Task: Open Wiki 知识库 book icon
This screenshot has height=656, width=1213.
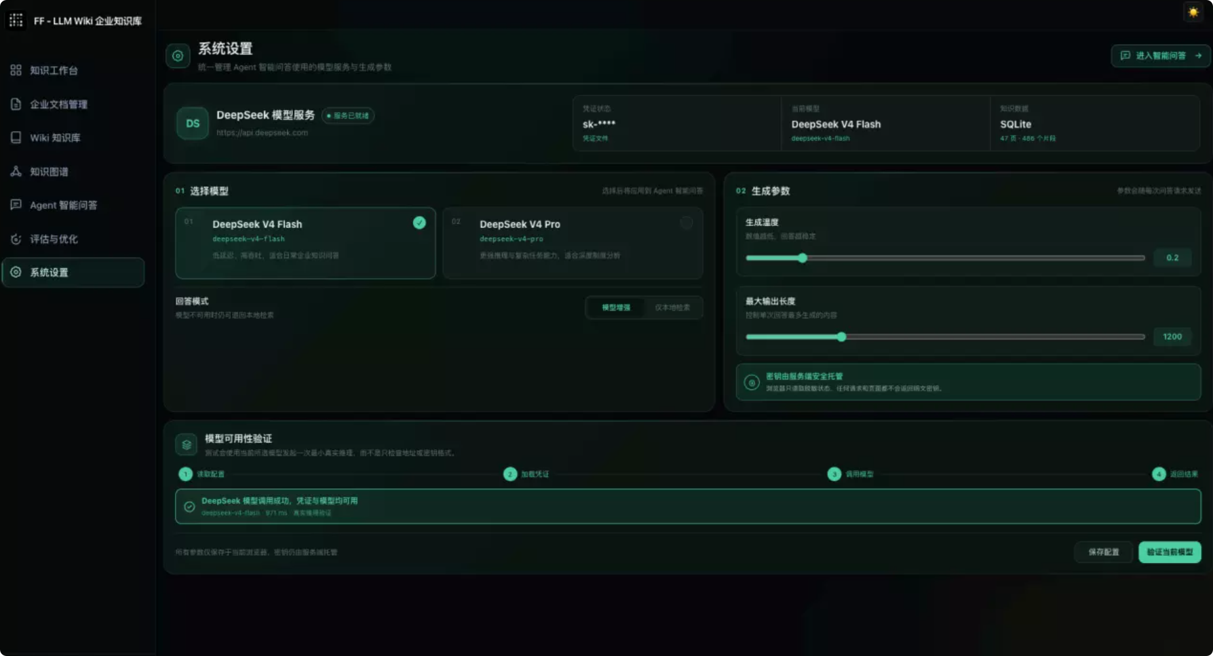Action: coord(16,138)
